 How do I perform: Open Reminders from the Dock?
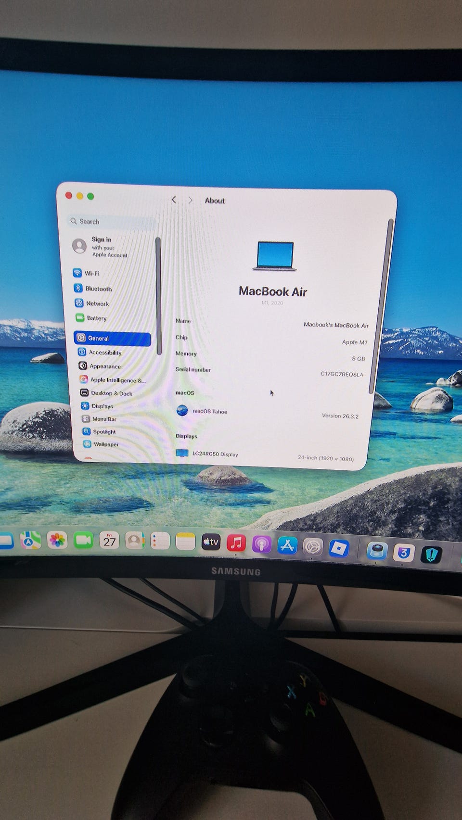coord(160,541)
